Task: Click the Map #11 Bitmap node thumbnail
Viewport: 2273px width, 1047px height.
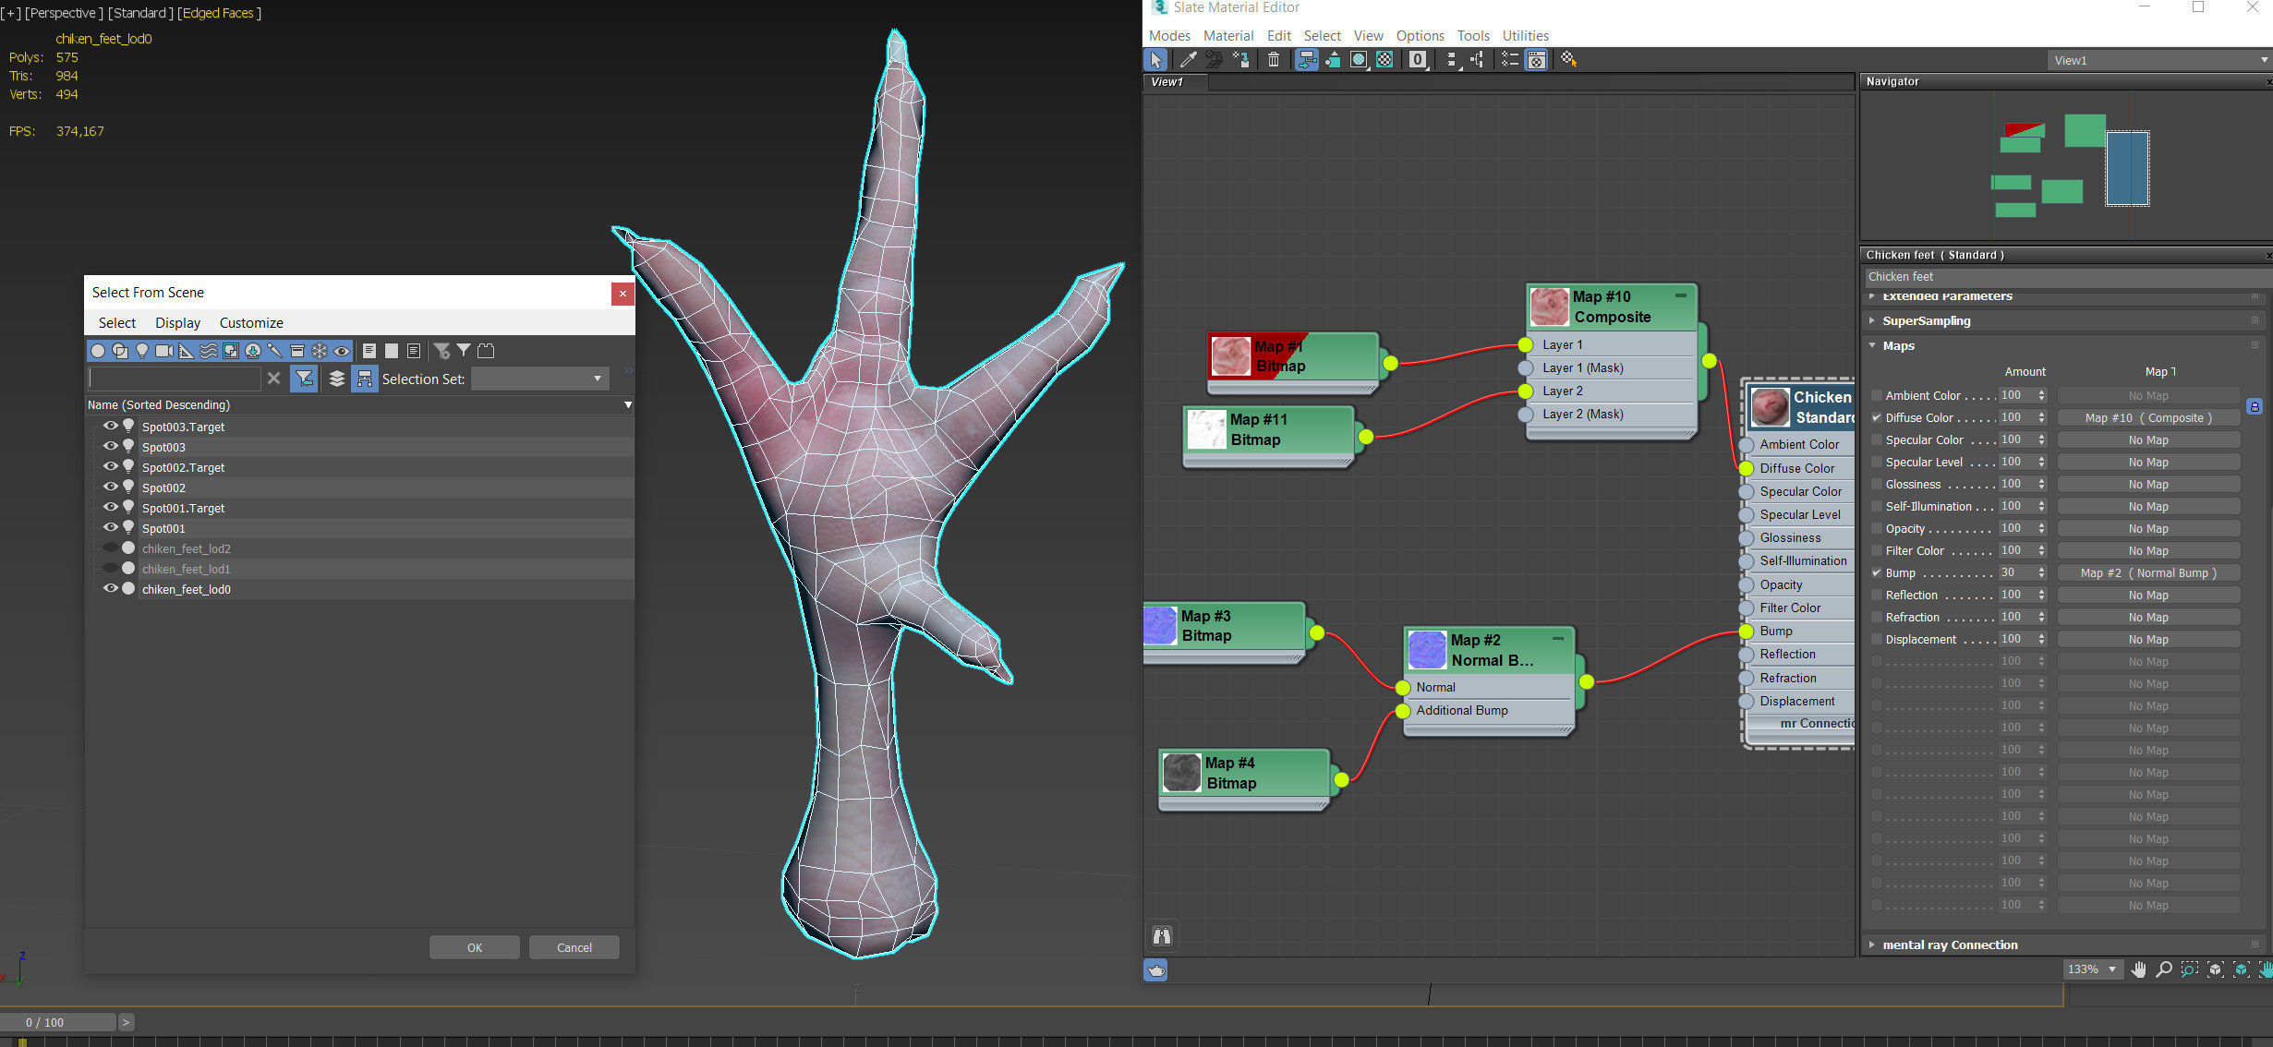Action: [x=1206, y=429]
